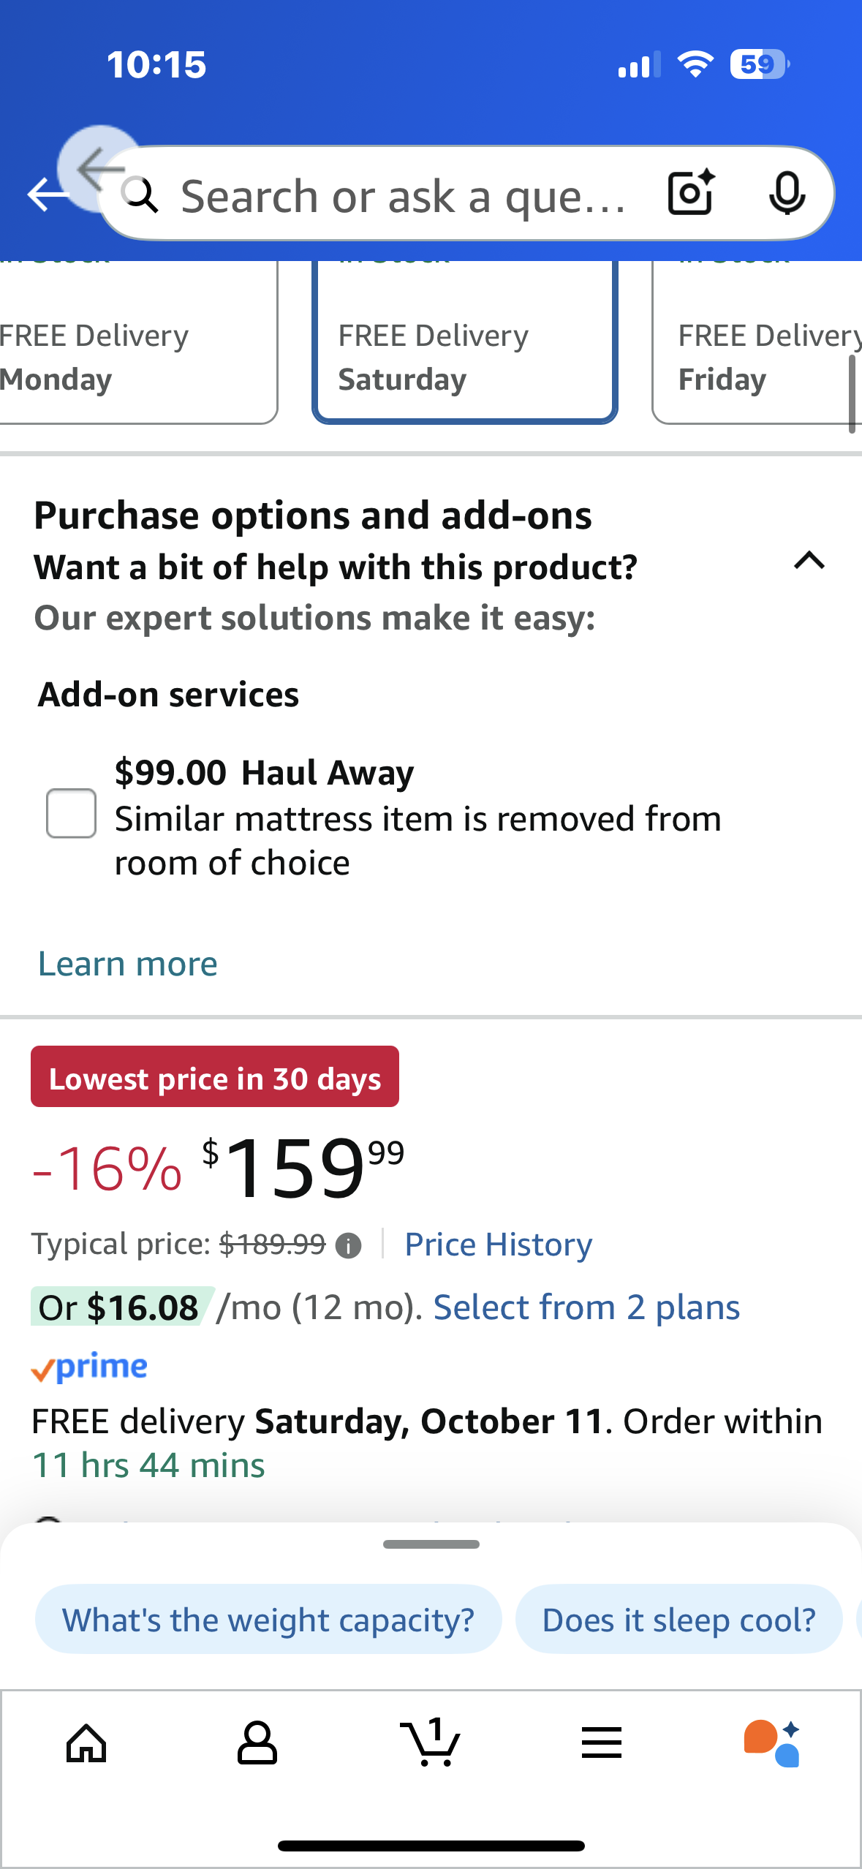
Task: Check the $99.00 Haul Away add-on
Action: click(71, 813)
